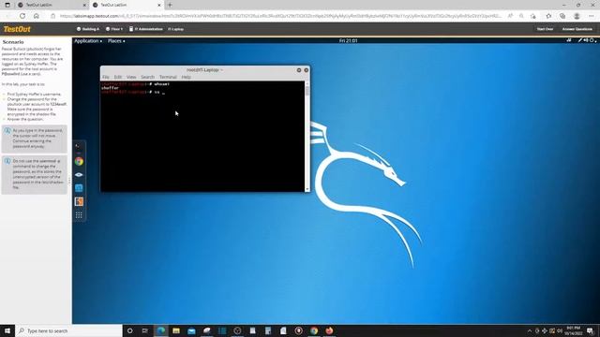Open the Places menu in Kali panel
The height and width of the screenshot is (337, 600).
coord(116,41)
